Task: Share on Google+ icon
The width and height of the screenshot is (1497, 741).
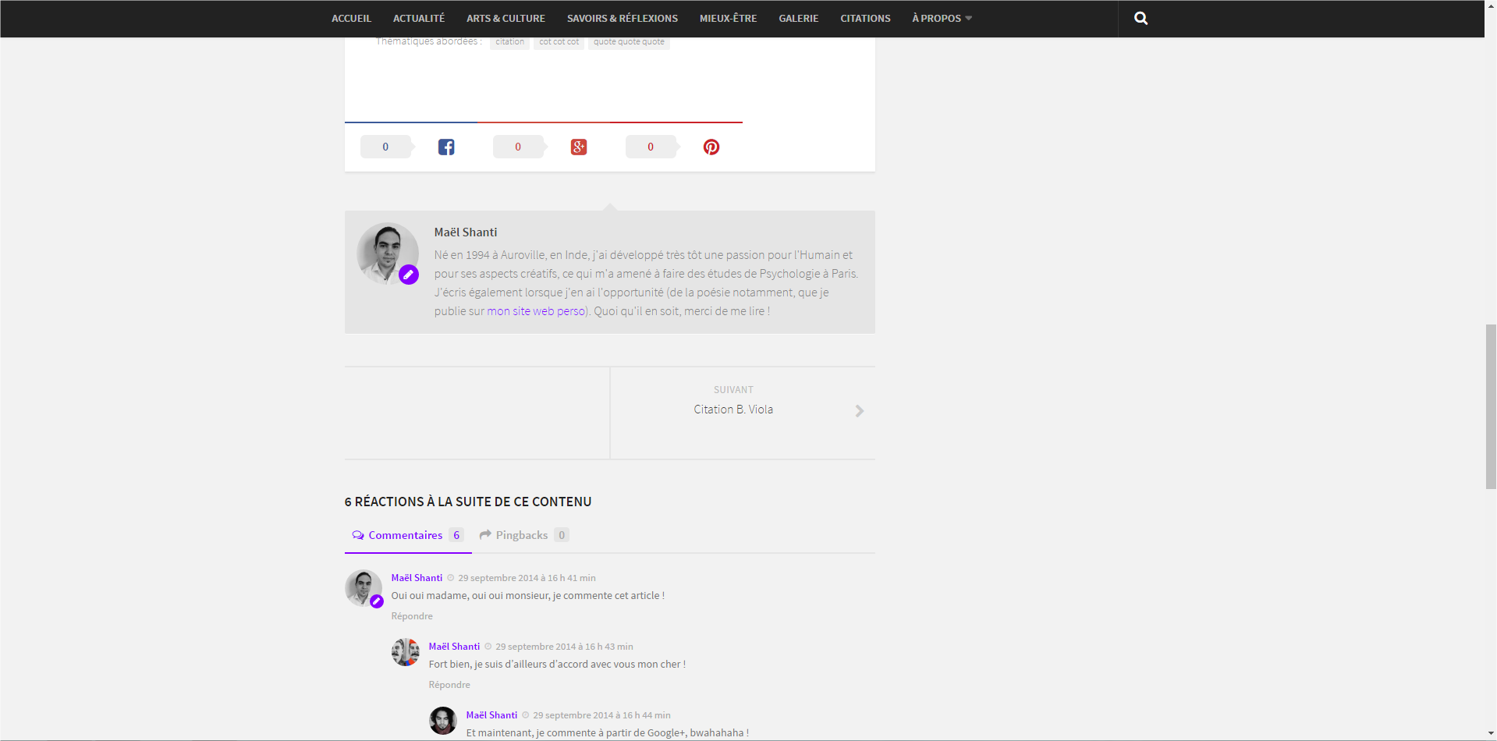Action: click(x=579, y=147)
